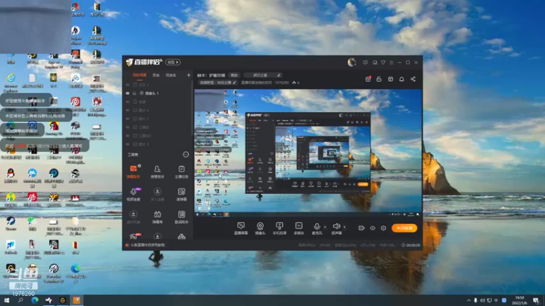This screenshot has height=306, width=545.
Task: Open the room manager assistant tool
Action: coord(157,171)
